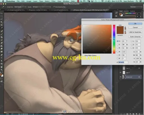The image size is (144, 115).
Task: Select the Lab a radio button
Action: point(132,44)
